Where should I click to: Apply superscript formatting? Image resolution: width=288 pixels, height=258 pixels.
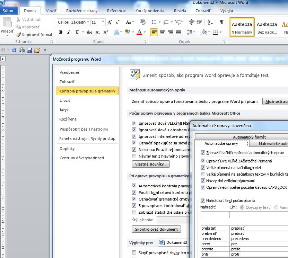click(x=106, y=32)
